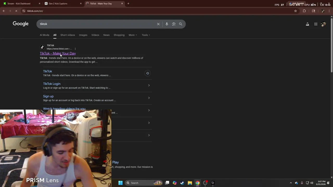The height and width of the screenshot is (187, 333).
Task: Open the TikTok sitelink
Action: 48,71
